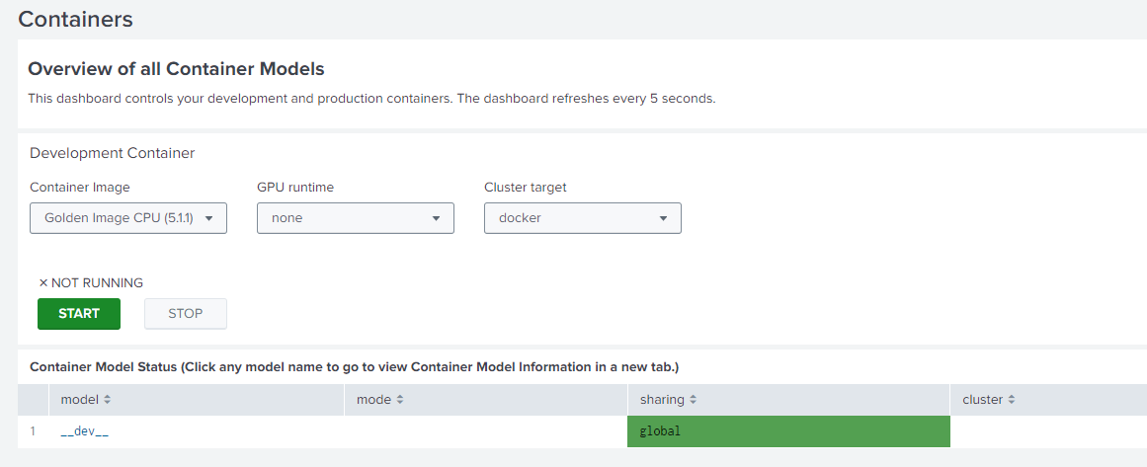Click the sort arrows beside the model column
Viewport: 1147px width, 467px height.
tap(108, 400)
